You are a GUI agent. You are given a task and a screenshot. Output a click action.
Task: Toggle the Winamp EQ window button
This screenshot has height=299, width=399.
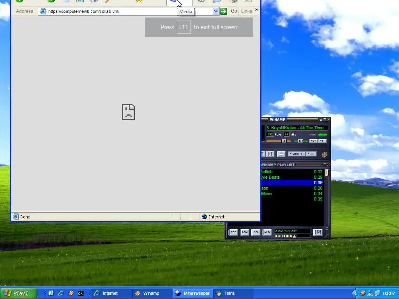314,141
